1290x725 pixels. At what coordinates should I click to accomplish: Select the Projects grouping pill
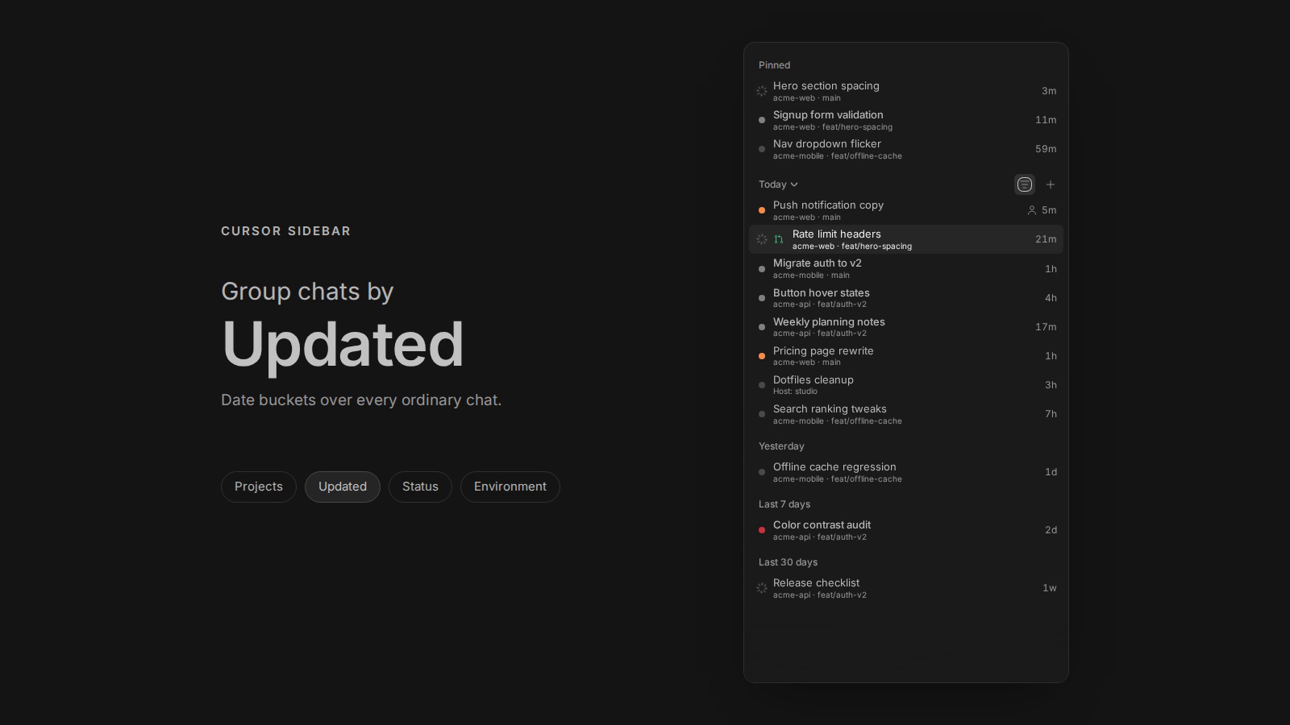coord(259,487)
